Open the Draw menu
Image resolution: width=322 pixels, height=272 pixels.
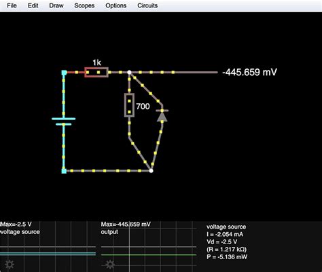click(x=56, y=5)
